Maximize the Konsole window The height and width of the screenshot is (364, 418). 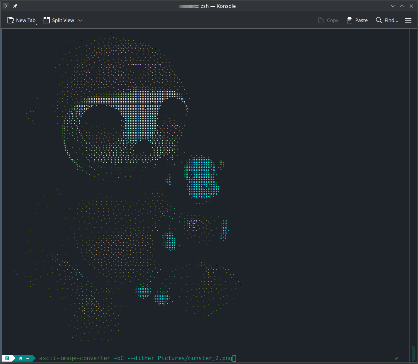point(402,6)
